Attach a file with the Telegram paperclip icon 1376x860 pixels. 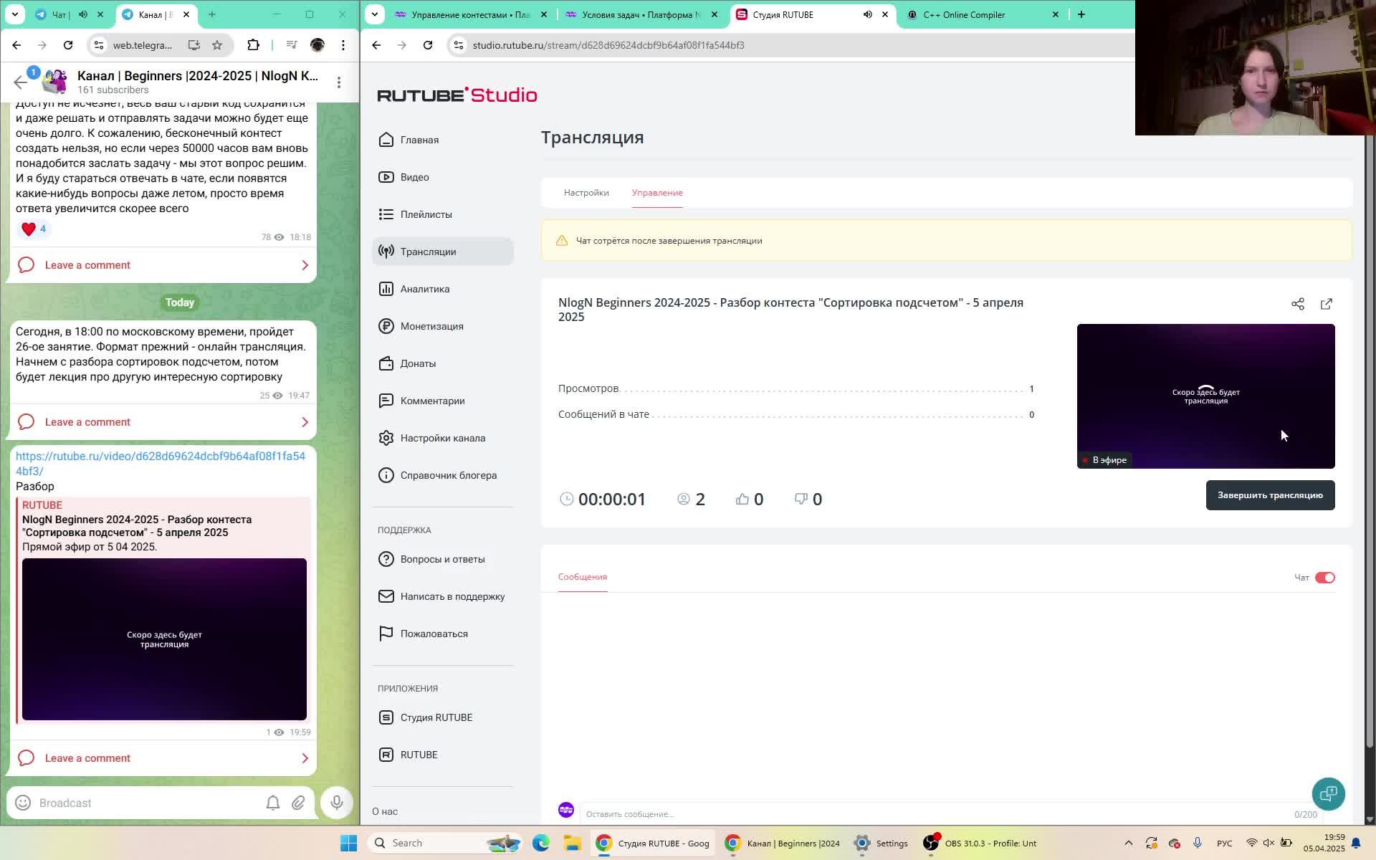point(299,803)
